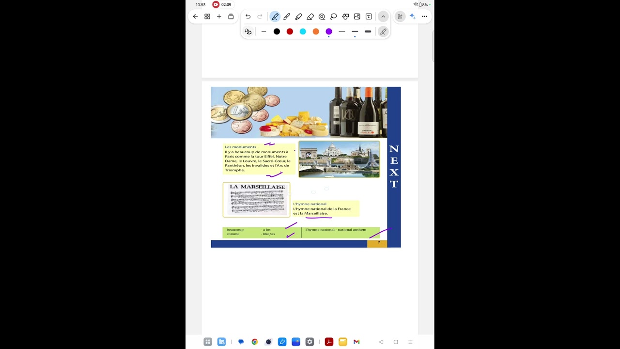Open the yellow notes app in taskbar
Image resolution: width=620 pixels, height=349 pixels.
pos(342,342)
